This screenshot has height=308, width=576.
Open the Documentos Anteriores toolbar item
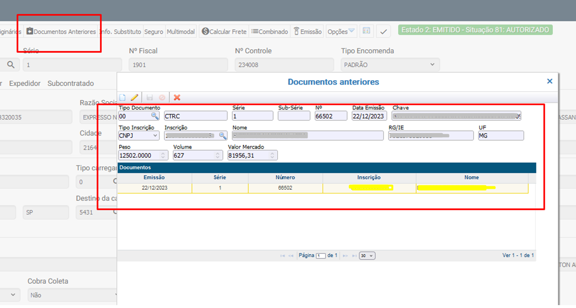(61, 31)
